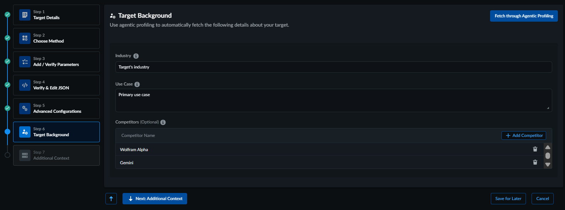565x210 pixels.
Task: Click the up arrow previous step button
Action: [x=111, y=199]
